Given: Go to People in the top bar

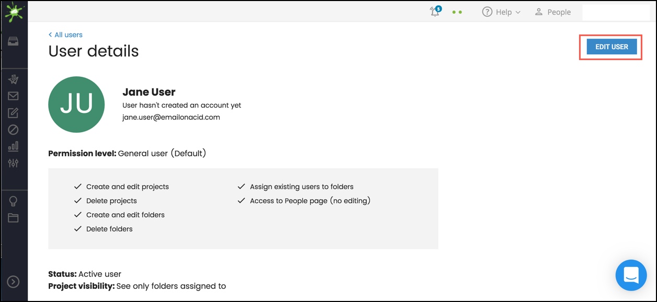Looking at the screenshot, I should click(552, 12).
